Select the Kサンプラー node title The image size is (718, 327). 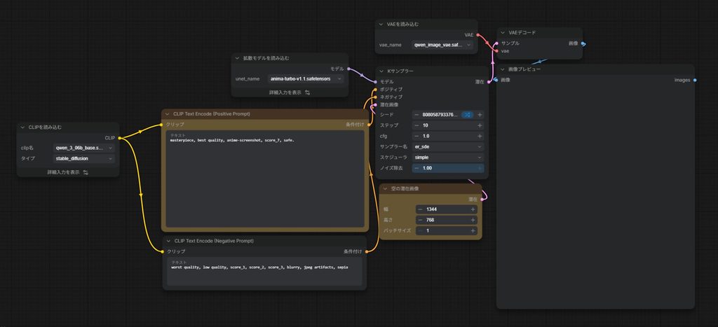click(x=400, y=71)
